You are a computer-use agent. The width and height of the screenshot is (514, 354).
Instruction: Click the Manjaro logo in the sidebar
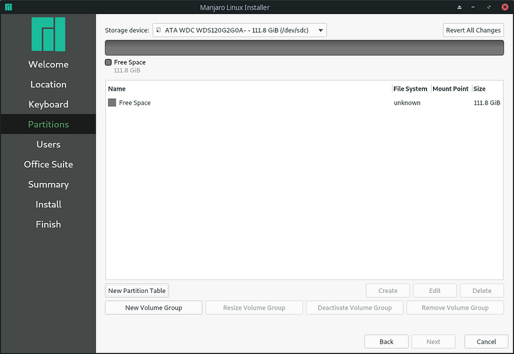pos(48,34)
